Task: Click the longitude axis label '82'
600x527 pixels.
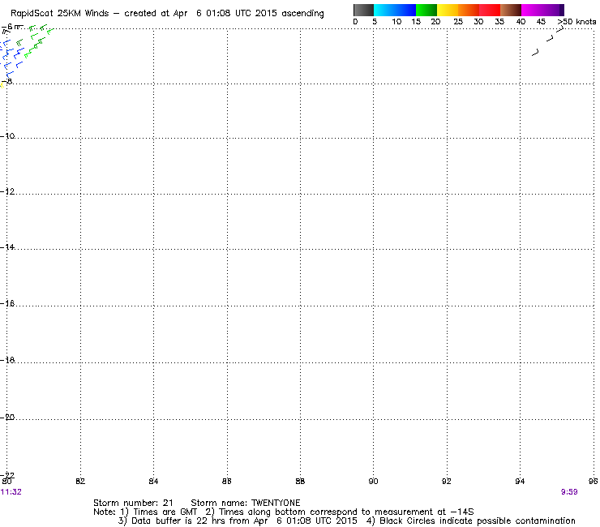Action: point(80,481)
